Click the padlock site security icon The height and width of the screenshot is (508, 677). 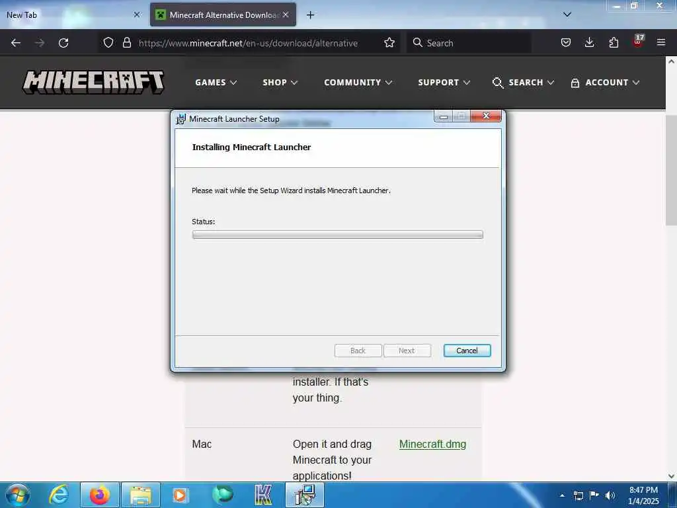click(126, 43)
